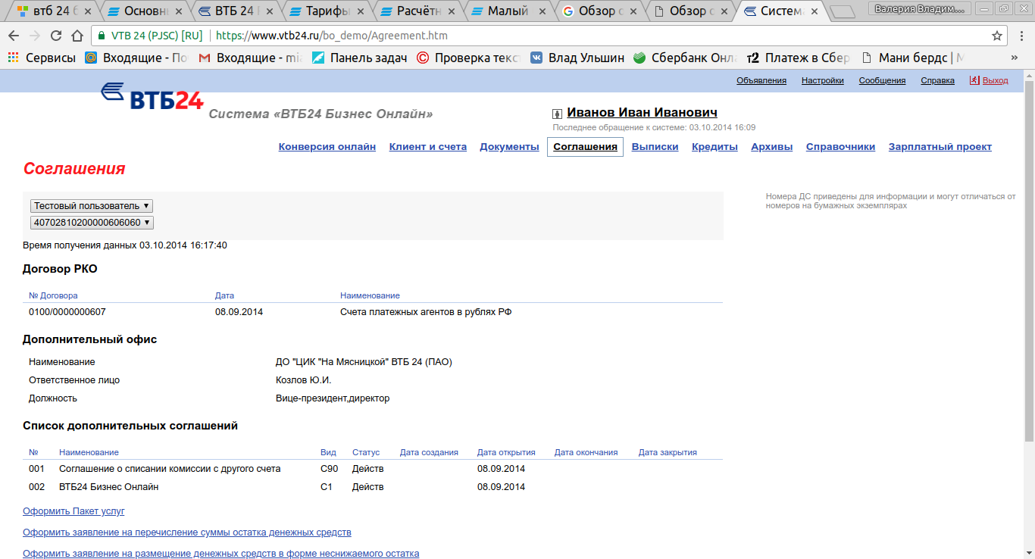Image resolution: width=1035 pixels, height=559 pixels.
Task: Open the 'Клиент и счета' menu
Action: (427, 147)
